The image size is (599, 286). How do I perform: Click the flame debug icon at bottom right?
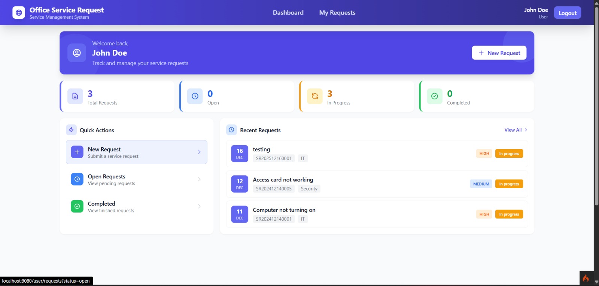tap(586, 278)
